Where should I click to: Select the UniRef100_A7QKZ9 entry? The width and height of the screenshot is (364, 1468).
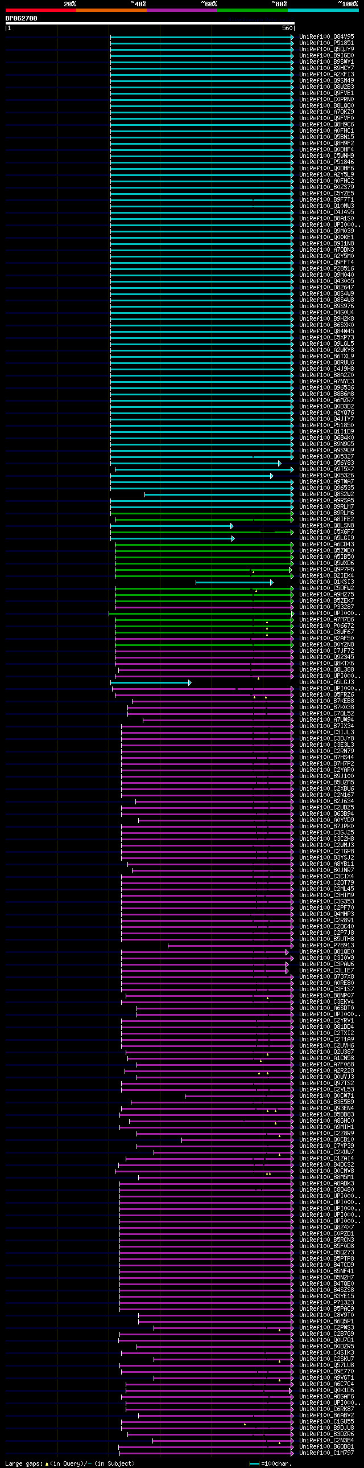(326, 112)
